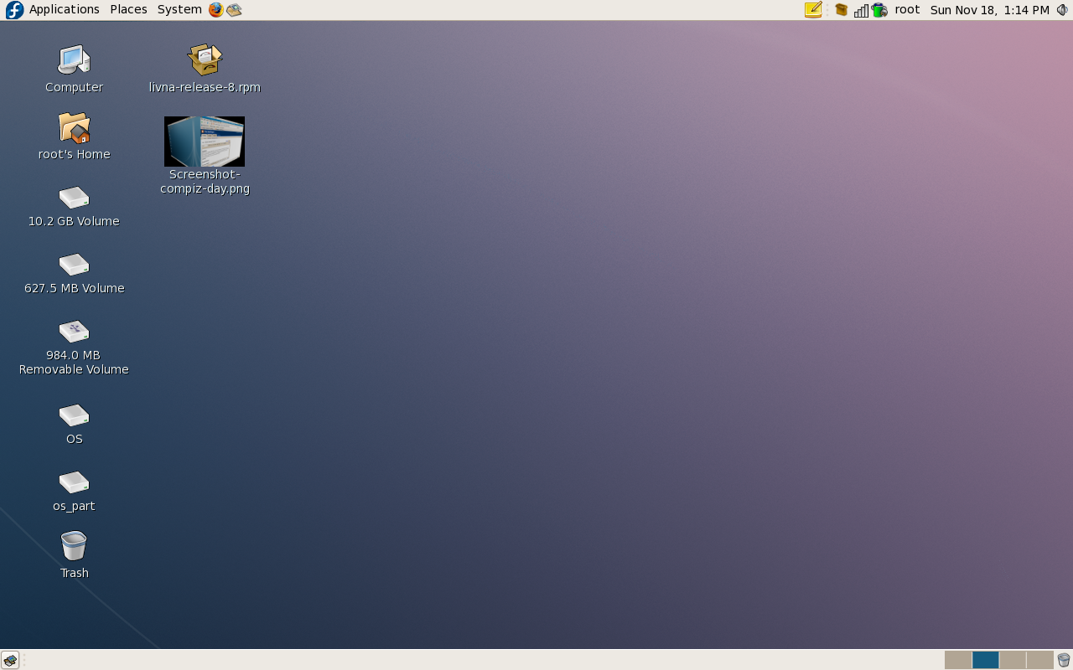Click the Fedora logo icon
This screenshot has height=670, width=1073.
click(x=14, y=10)
